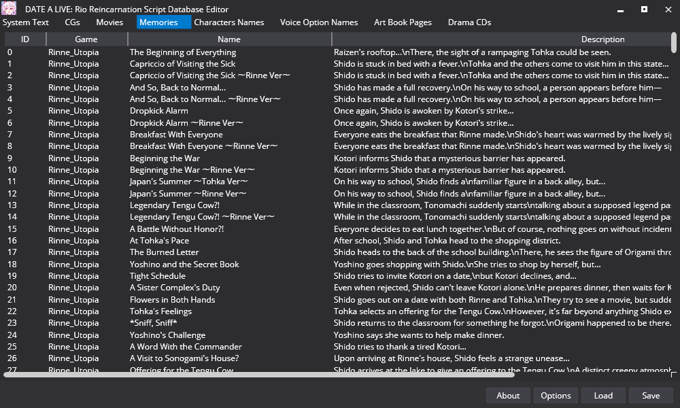Select 'Tohka's Feelings' name cell
Screen dimensions: 680x408
[160, 311]
